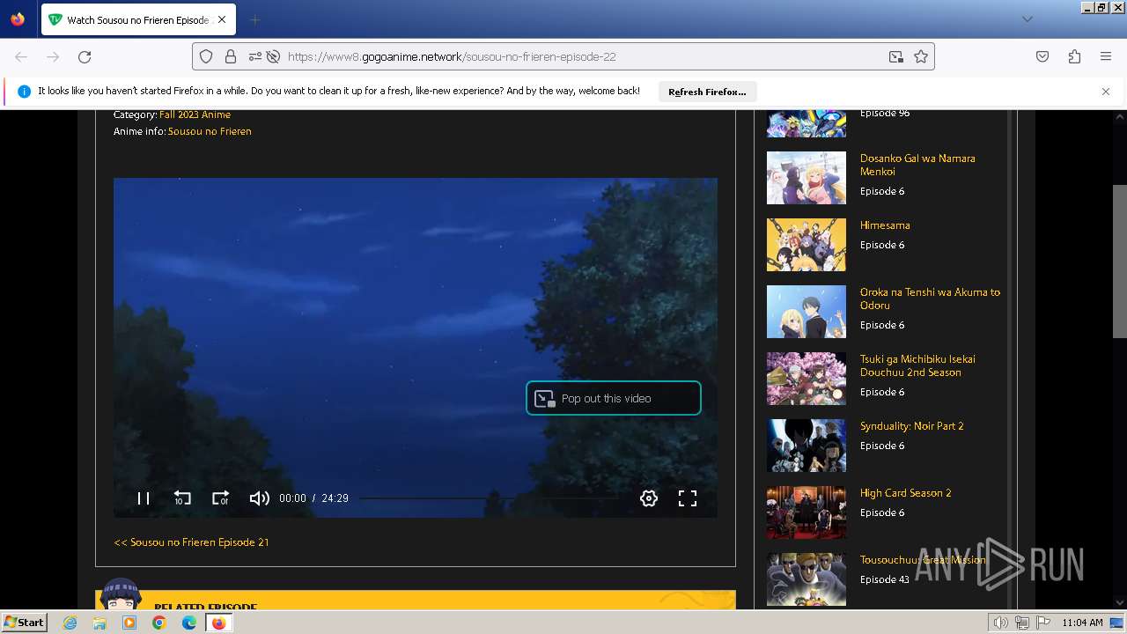Launch Edge from taskbar
Screen dimensions: 1127x634
(x=188, y=623)
